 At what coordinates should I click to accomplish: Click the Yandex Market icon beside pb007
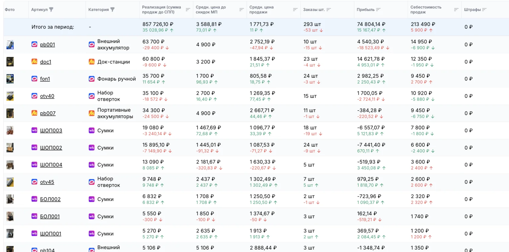point(35,113)
